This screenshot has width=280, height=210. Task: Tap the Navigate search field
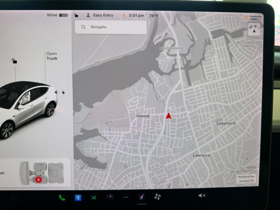(111, 27)
